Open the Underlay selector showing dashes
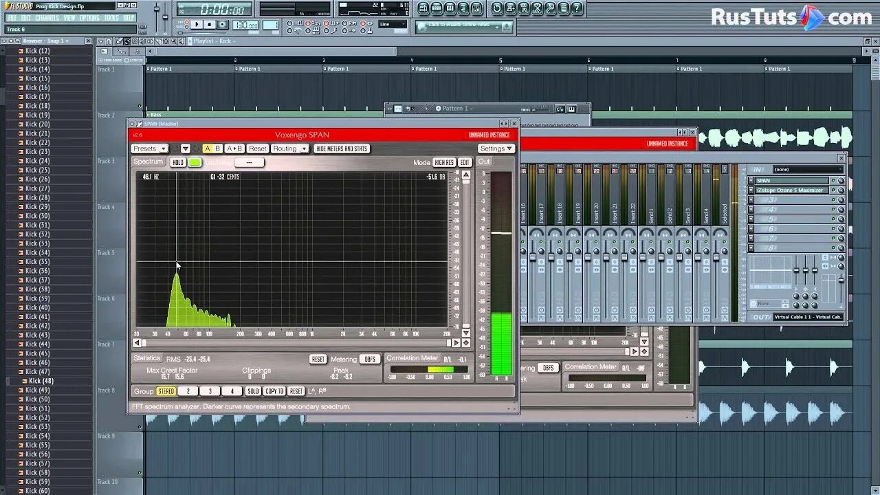This screenshot has height=495, width=880. (x=250, y=162)
